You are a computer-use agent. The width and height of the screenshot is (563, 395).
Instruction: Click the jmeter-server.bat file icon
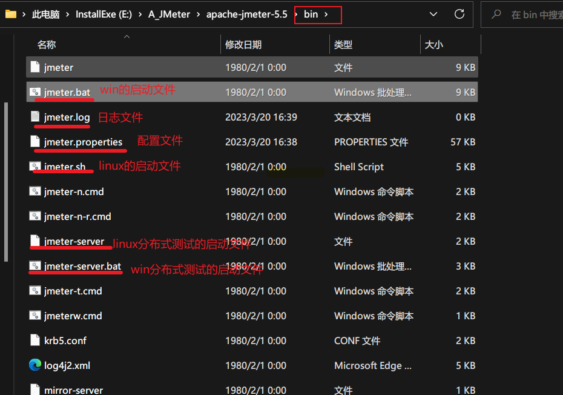pyautogui.click(x=35, y=266)
